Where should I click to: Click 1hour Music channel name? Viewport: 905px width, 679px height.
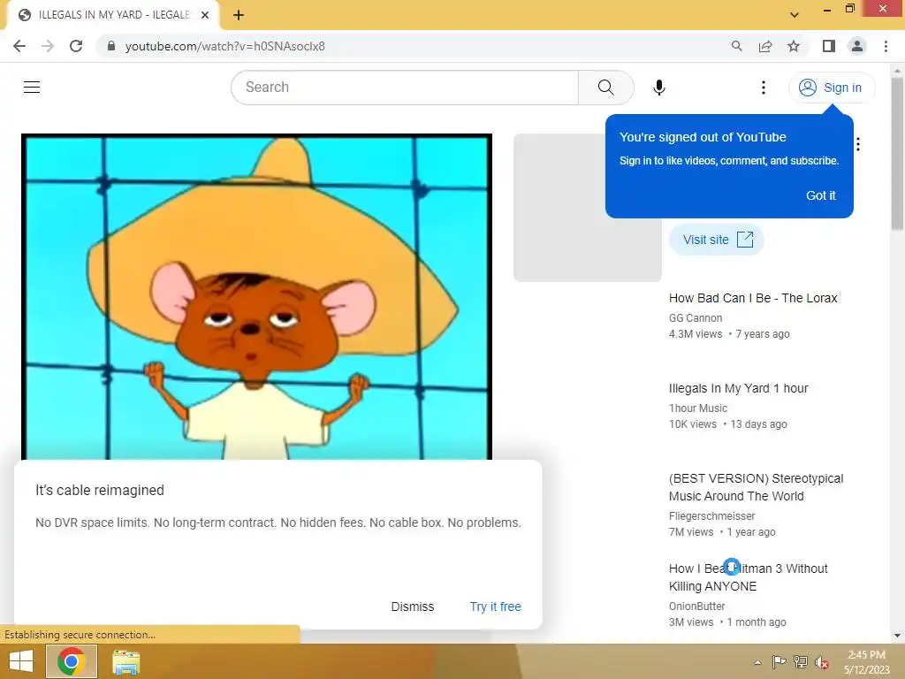[698, 408]
